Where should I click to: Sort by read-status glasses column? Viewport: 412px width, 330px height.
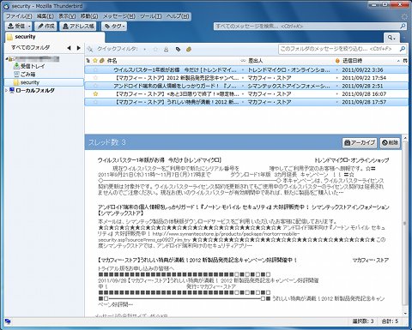243,61
